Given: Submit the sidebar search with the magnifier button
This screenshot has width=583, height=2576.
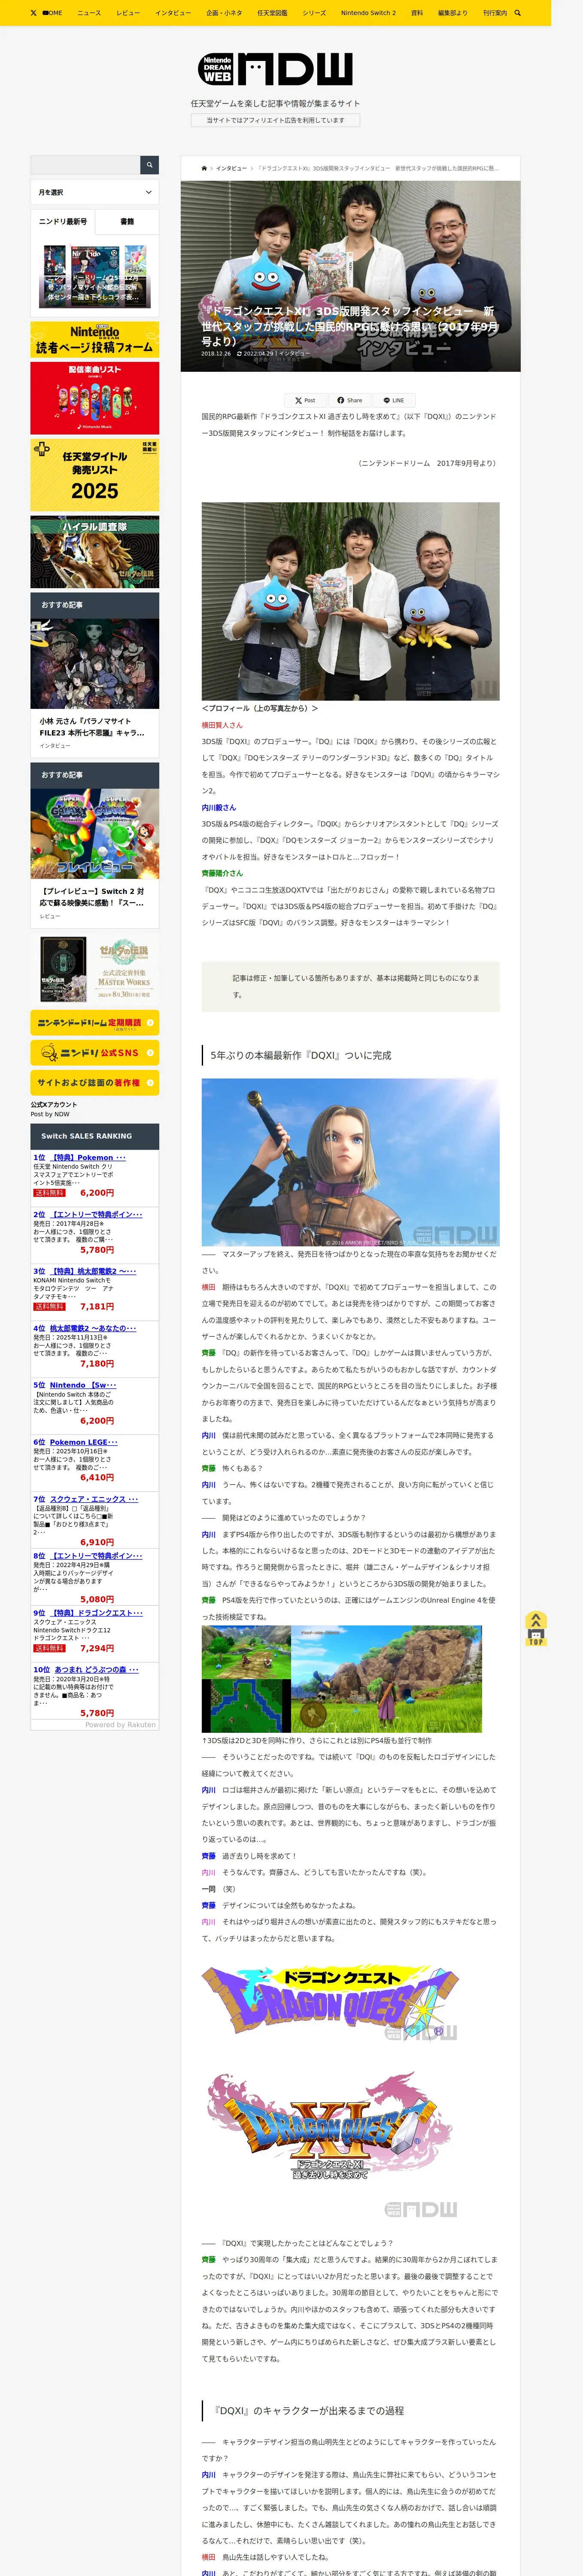Looking at the screenshot, I should click(x=149, y=164).
